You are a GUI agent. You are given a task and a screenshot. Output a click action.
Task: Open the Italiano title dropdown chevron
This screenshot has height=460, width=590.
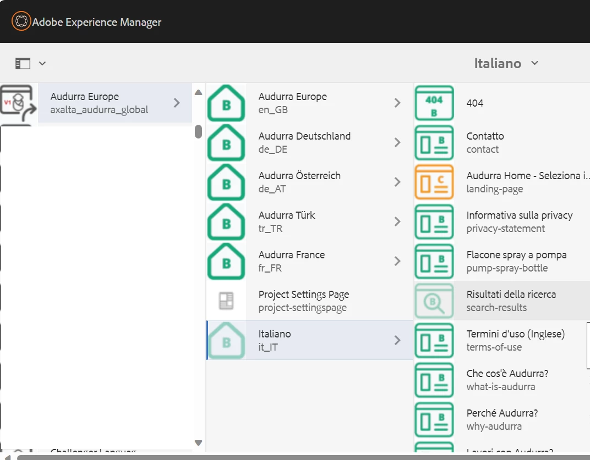(535, 63)
